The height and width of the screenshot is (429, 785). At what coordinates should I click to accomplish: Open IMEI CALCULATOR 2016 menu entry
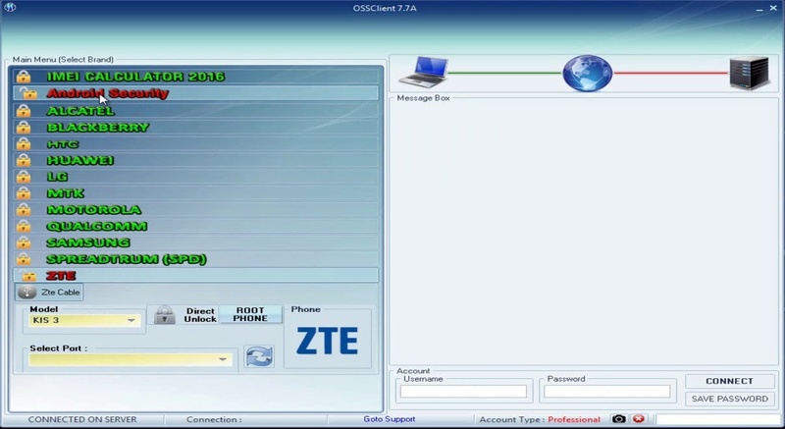[x=195, y=77]
